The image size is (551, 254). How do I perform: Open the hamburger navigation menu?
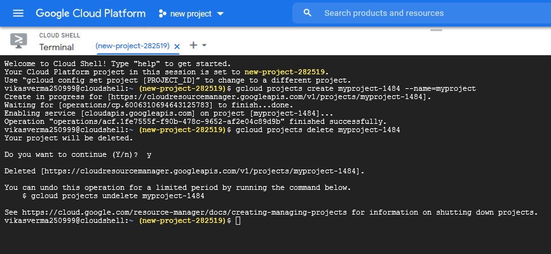click(x=18, y=13)
